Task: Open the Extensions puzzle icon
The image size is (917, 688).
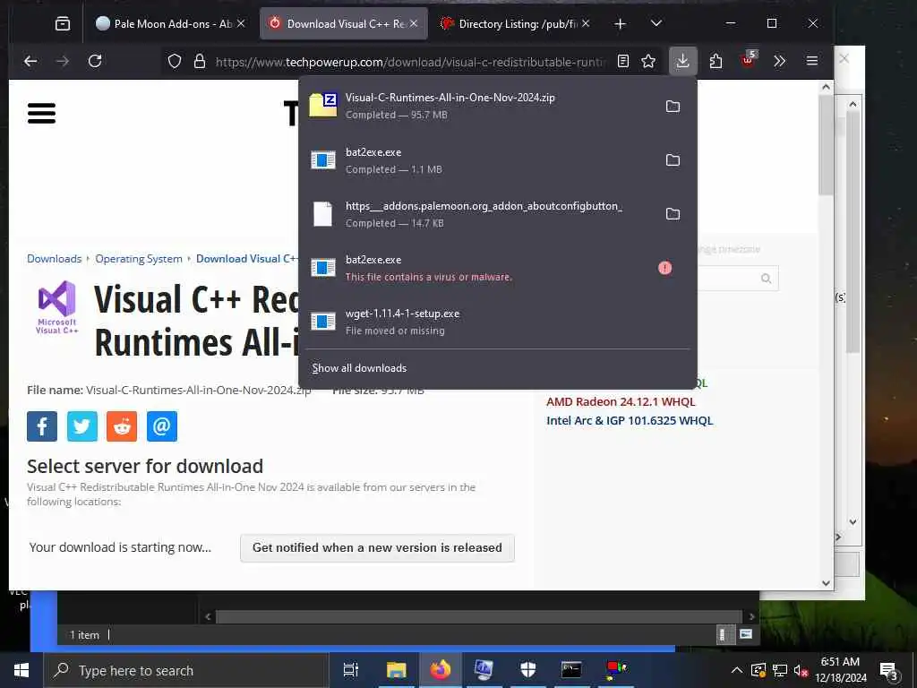Action: click(716, 61)
